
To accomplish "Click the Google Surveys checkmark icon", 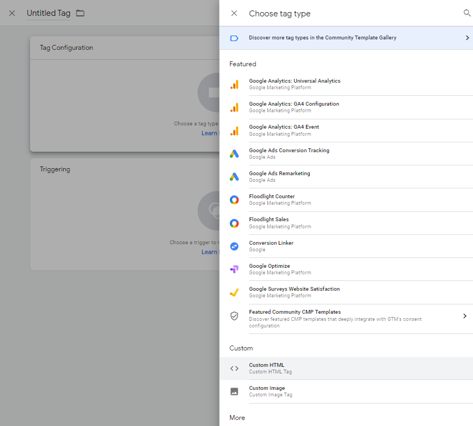I will pyautogui.click(x=234, y=292).
